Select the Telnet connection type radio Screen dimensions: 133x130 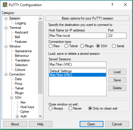pyautogui.click(x=66, y=46)
